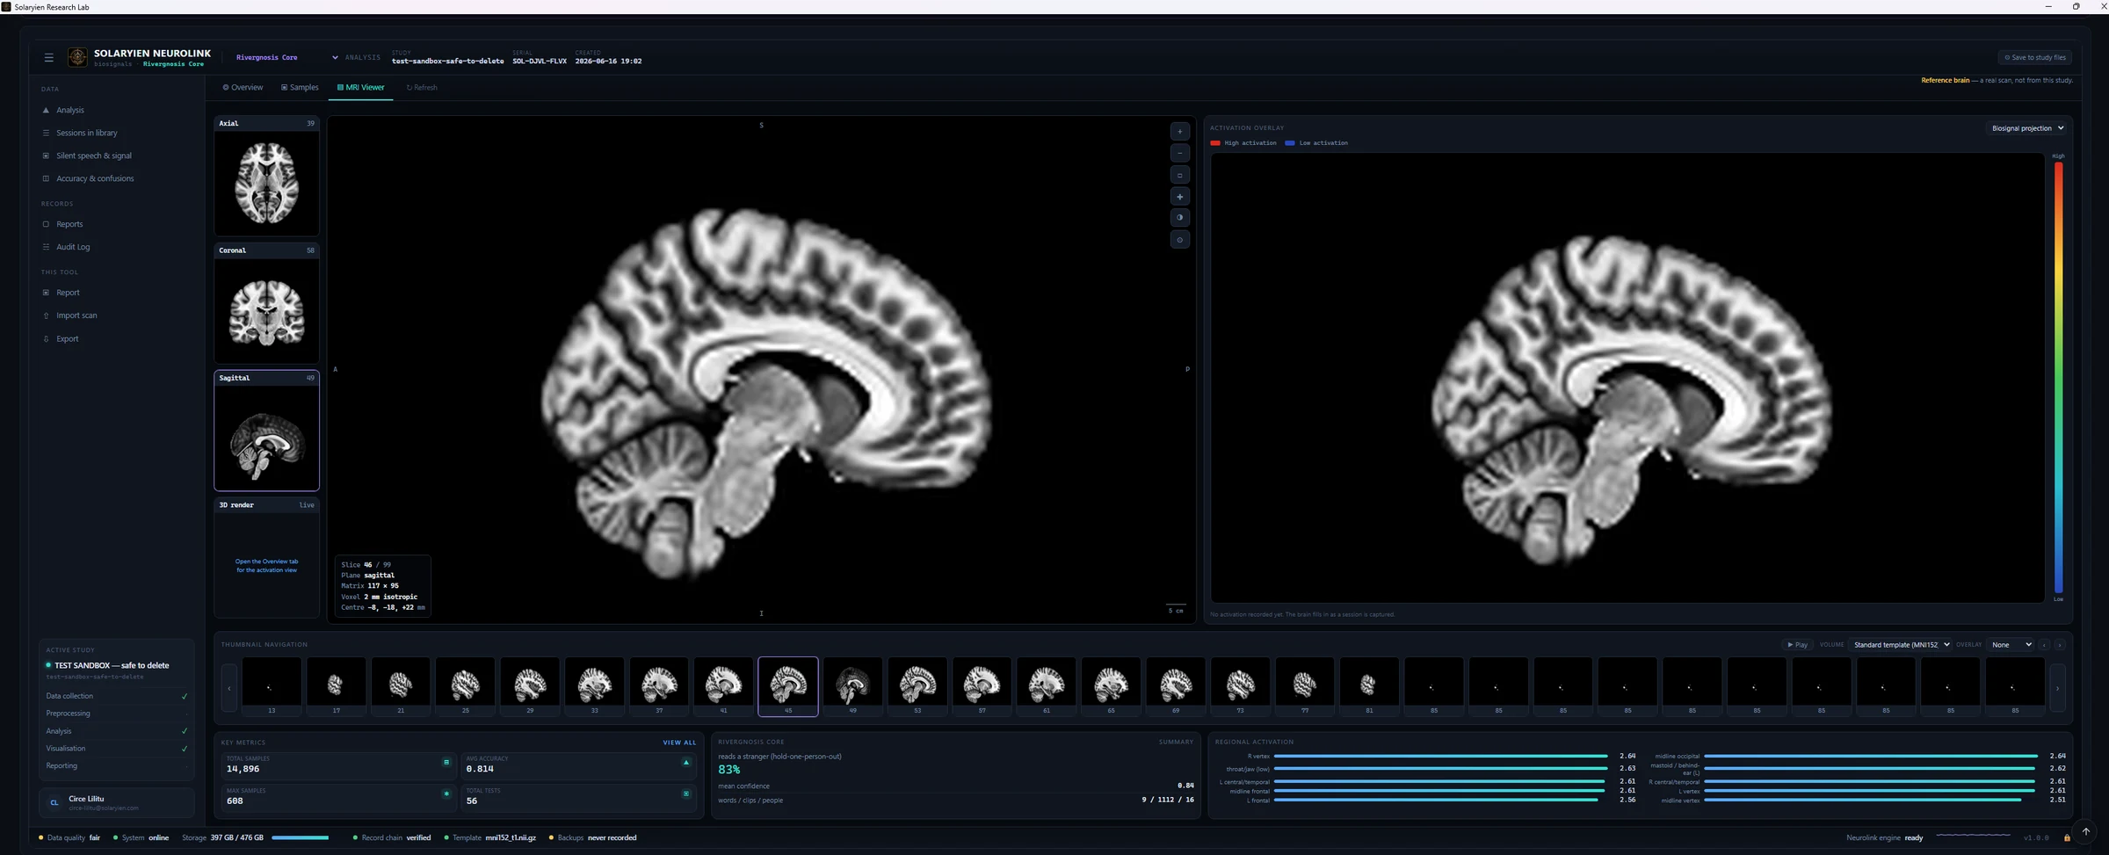The image size is (2109, 855).
Task: Select the Preprocessing step row
Action: click(x=116, y=714)
